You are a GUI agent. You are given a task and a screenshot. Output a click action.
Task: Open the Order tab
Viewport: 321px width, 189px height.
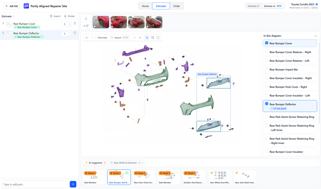click(176, 6)
